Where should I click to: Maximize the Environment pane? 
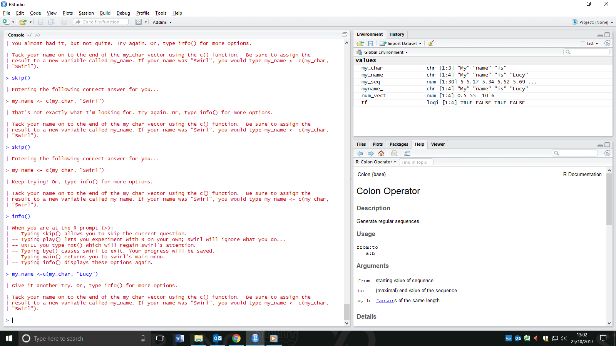coord(607,35)
